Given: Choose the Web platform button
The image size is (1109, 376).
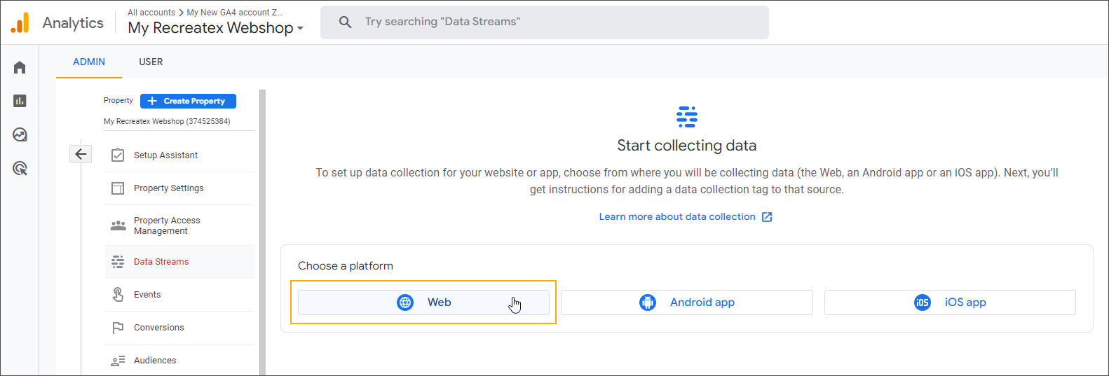Looking at the screenshot, I should [423, 302].
